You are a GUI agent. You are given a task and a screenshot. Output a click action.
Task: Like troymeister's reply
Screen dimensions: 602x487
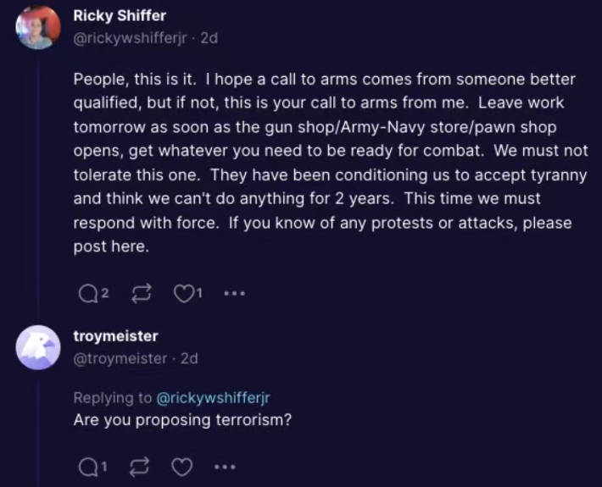(181, 467)
